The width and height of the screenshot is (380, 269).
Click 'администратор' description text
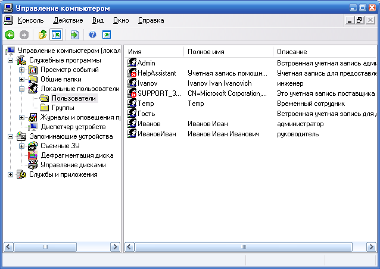[300, 124]
